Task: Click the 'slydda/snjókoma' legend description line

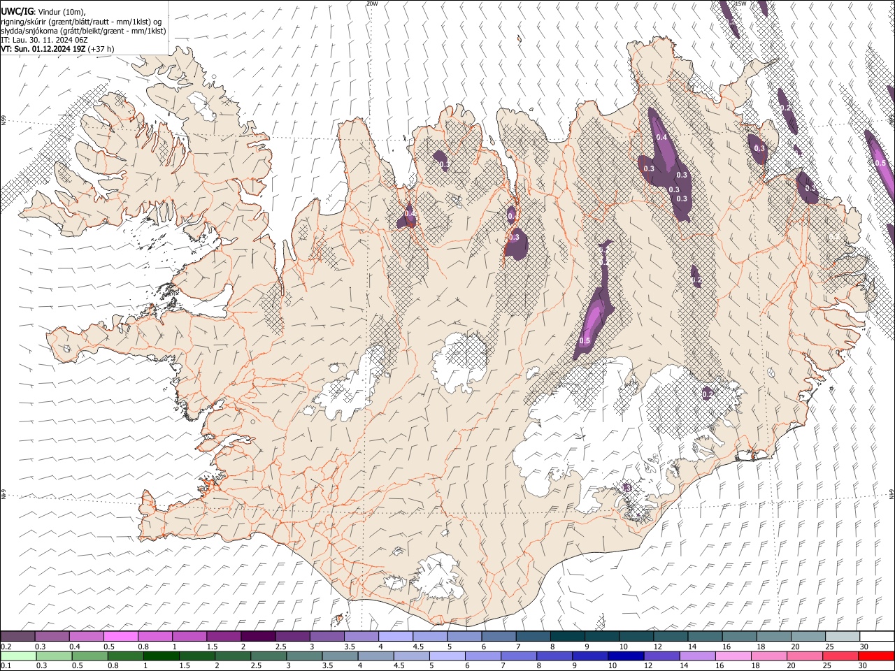Action: 83,31
